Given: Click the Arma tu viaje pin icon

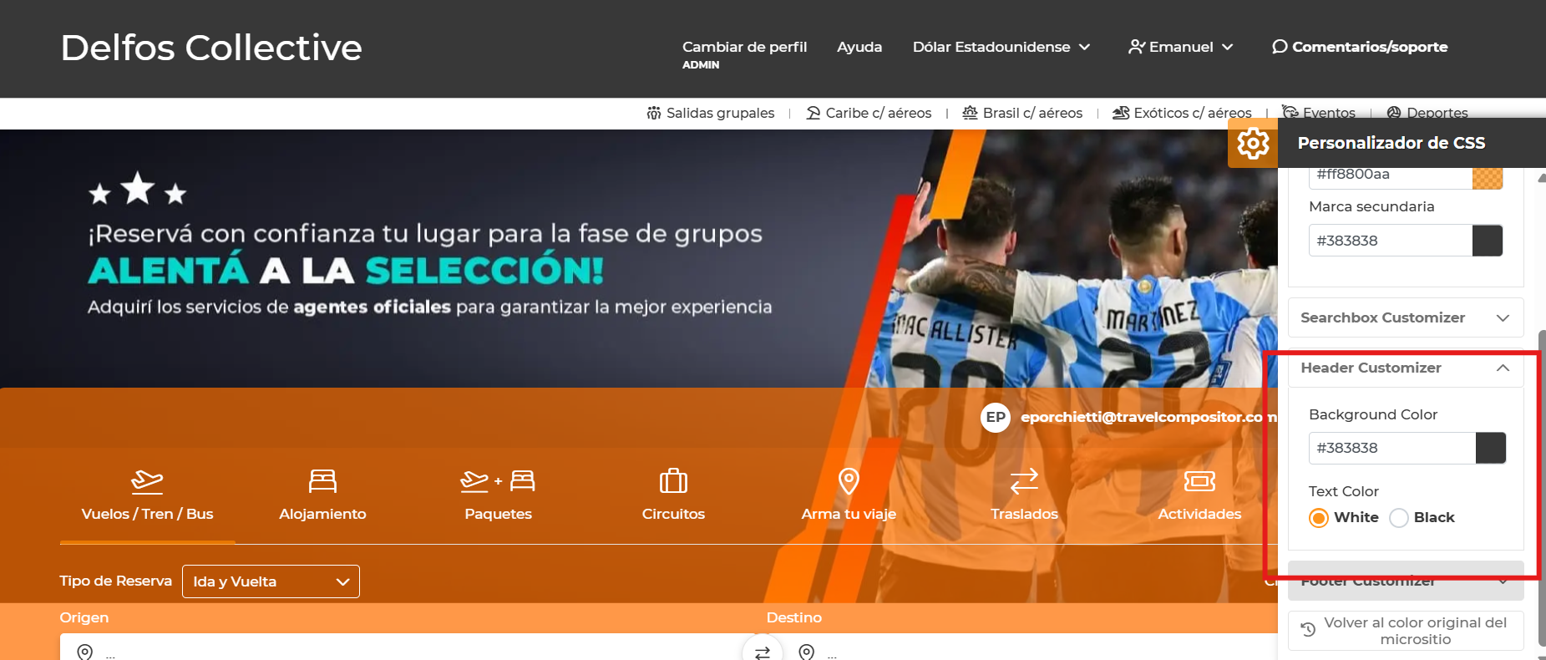Looking at the screenshot, I should [849, 481].
